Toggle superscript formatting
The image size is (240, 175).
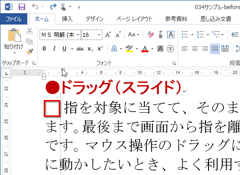pyautogui.click(x=100, y=49)
